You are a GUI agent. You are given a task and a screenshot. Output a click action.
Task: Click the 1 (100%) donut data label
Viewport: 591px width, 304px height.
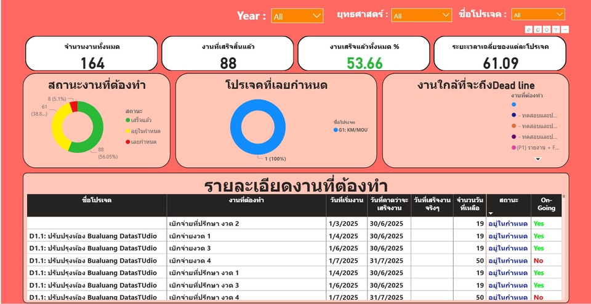coord(275,159)
